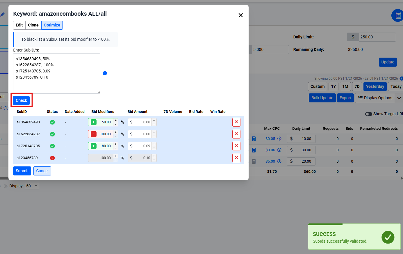Click the red minus sign toggle for s1622854287

(x=94, y=134)
